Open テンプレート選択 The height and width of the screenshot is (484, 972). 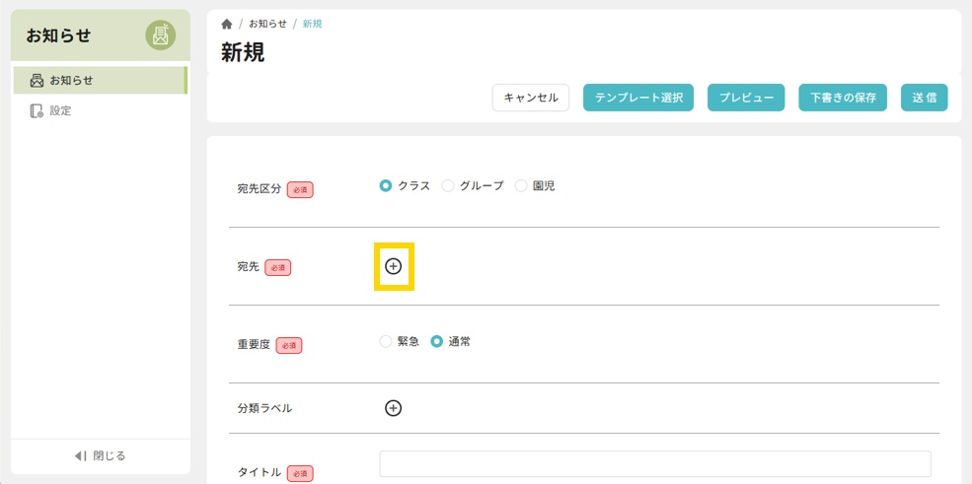(x=638, y=98)
